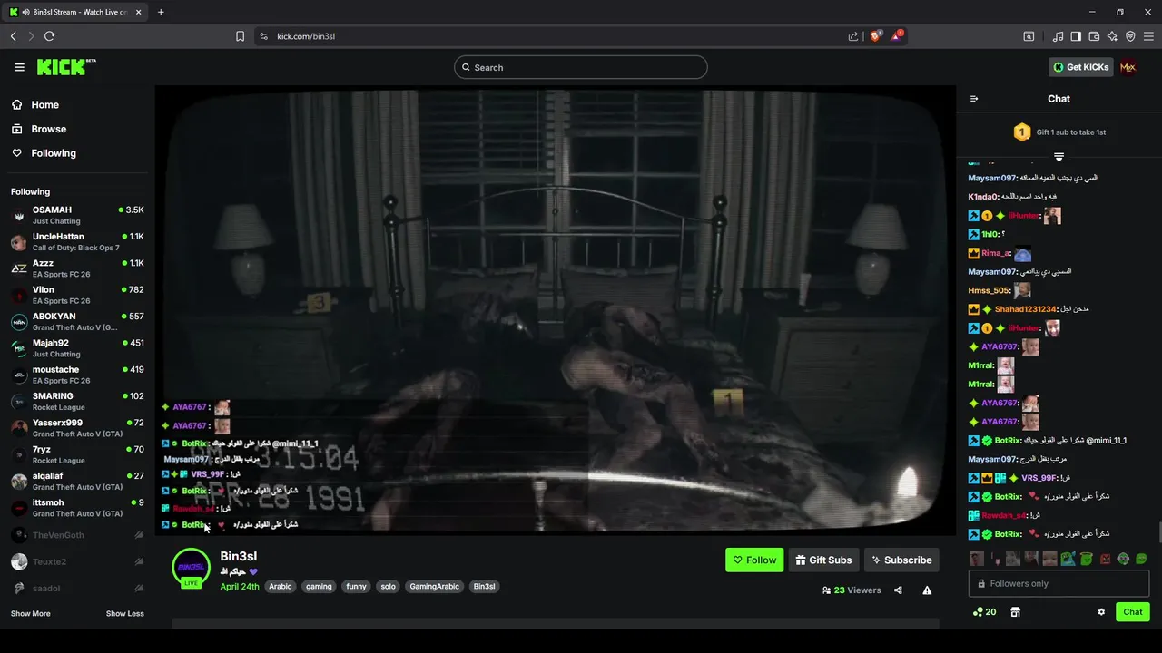Click the Followers only chat input

(1059, 584)
